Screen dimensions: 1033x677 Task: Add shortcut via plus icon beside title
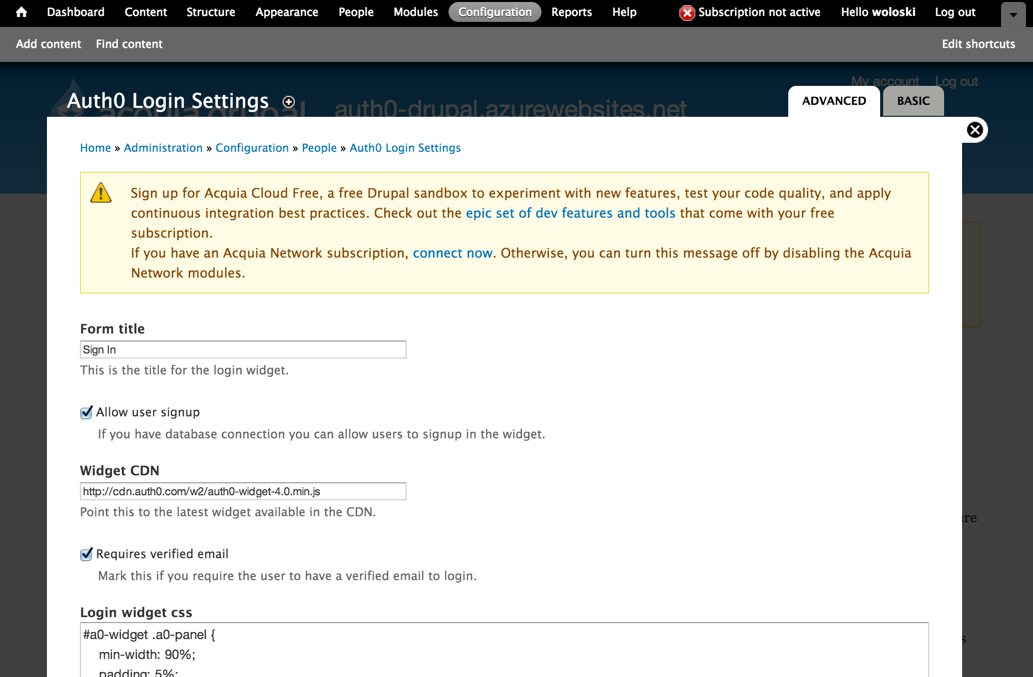289,102
